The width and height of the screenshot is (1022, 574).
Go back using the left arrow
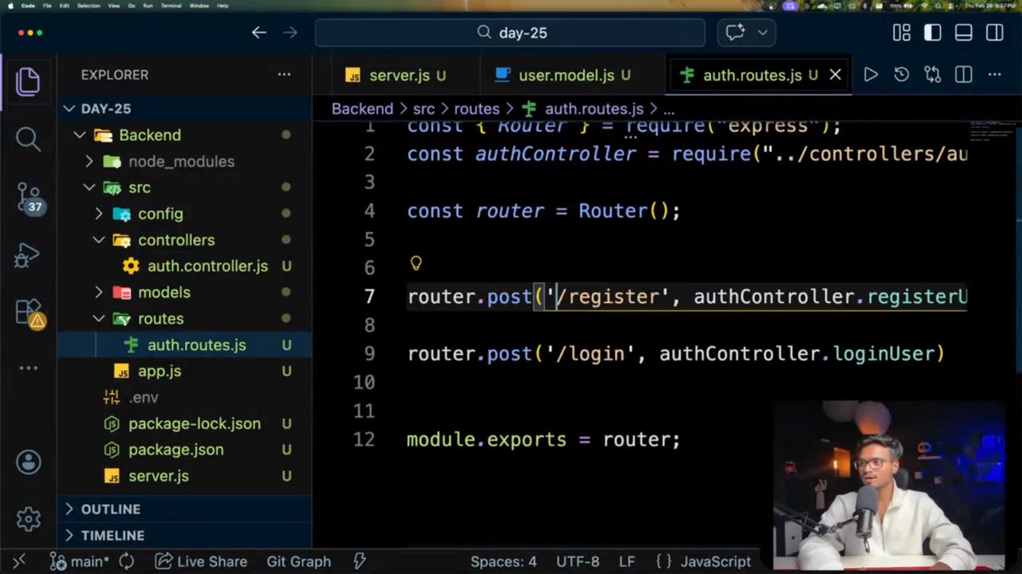point(259,33)
